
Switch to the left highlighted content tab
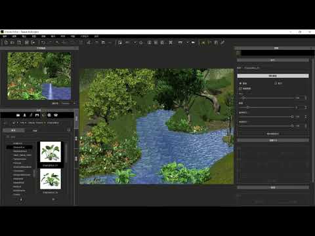coord(14,130)
